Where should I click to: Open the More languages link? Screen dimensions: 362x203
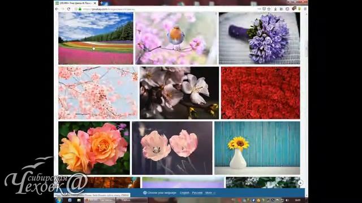[x=210, y=193]
